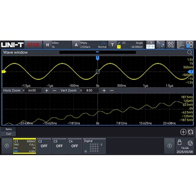Go to previous channels with left arrow
196x196 pixels.
[7, 146]
